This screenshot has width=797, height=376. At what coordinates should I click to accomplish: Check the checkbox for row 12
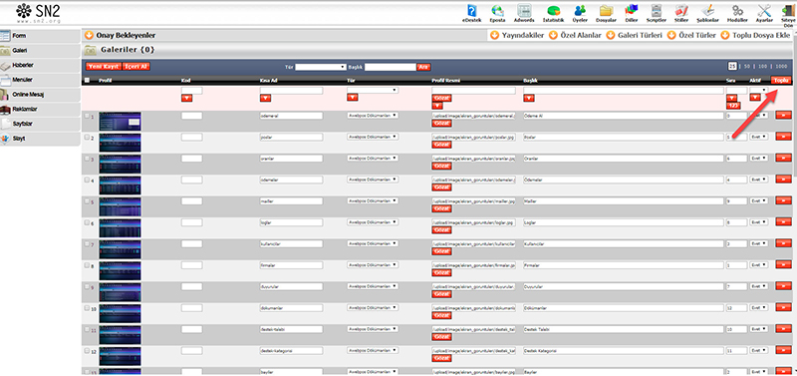click(x=87, y=351)
